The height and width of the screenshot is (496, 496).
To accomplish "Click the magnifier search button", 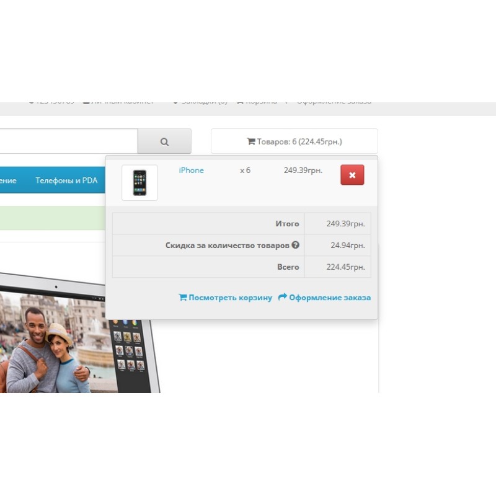I will [164, 141].
